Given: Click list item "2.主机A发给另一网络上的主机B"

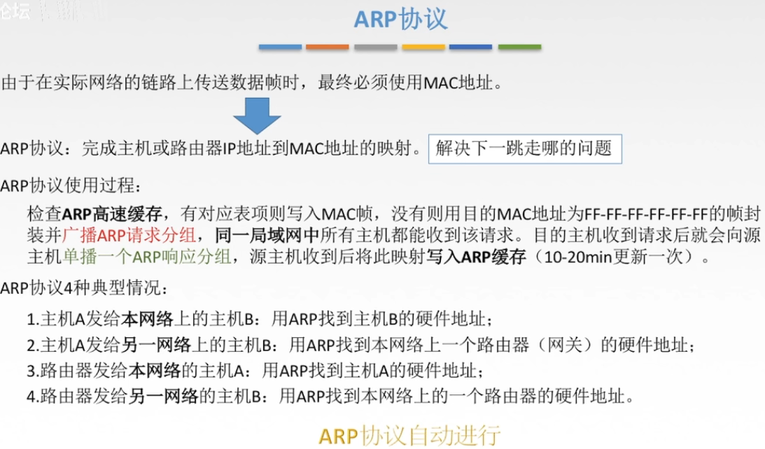Looking at the screenshot, I should coord(149,345).
